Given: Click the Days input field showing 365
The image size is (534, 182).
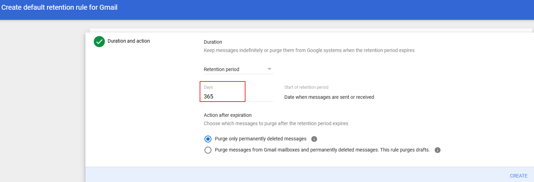Looking at the screenshot, I should pos(222,97).
